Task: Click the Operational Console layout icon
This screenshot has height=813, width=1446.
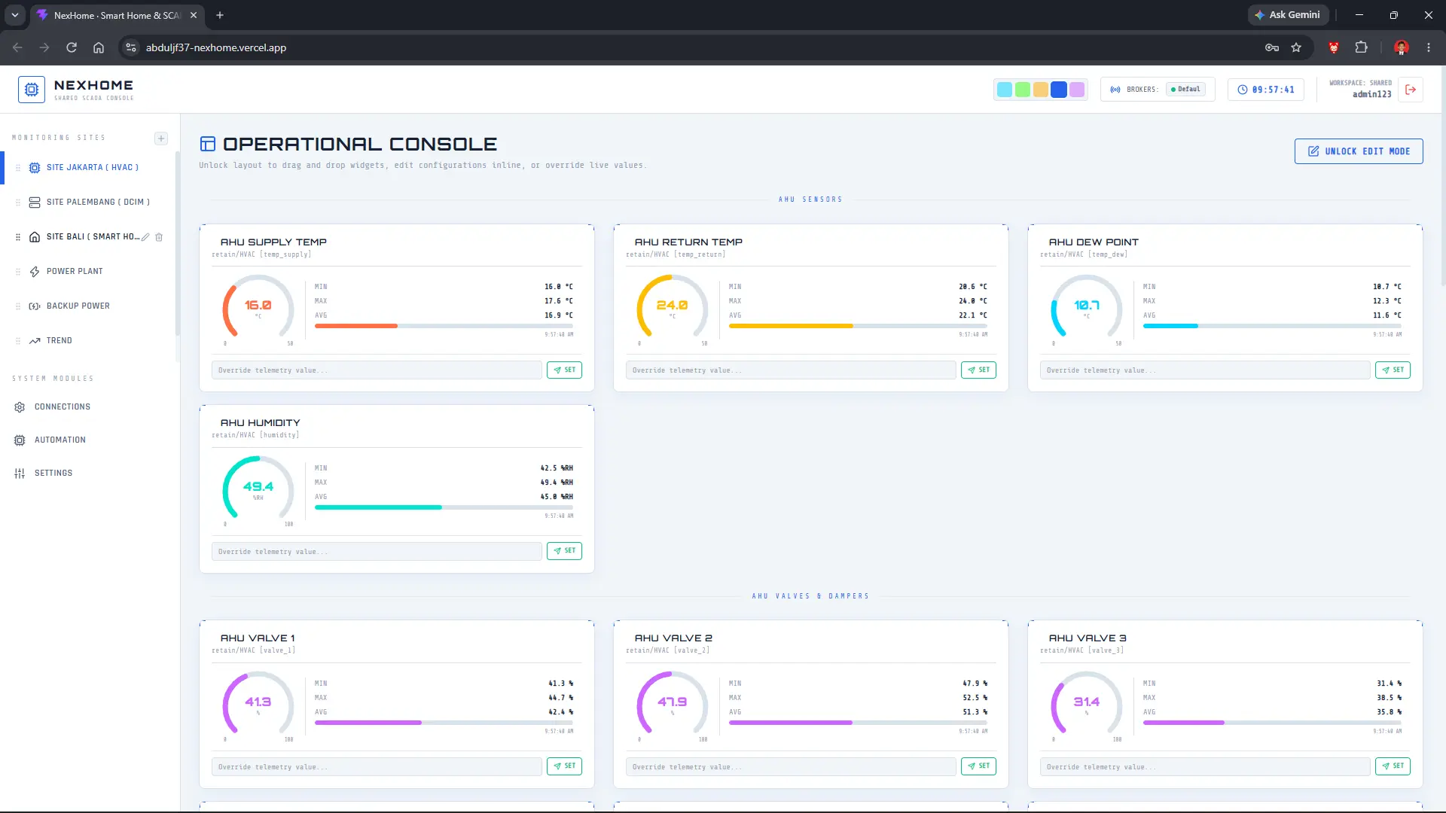Action: [207, 144]
